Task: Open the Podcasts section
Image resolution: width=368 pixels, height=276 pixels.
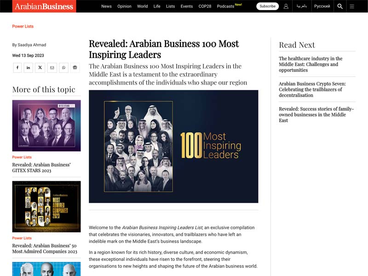Action: tap(226, 6)
